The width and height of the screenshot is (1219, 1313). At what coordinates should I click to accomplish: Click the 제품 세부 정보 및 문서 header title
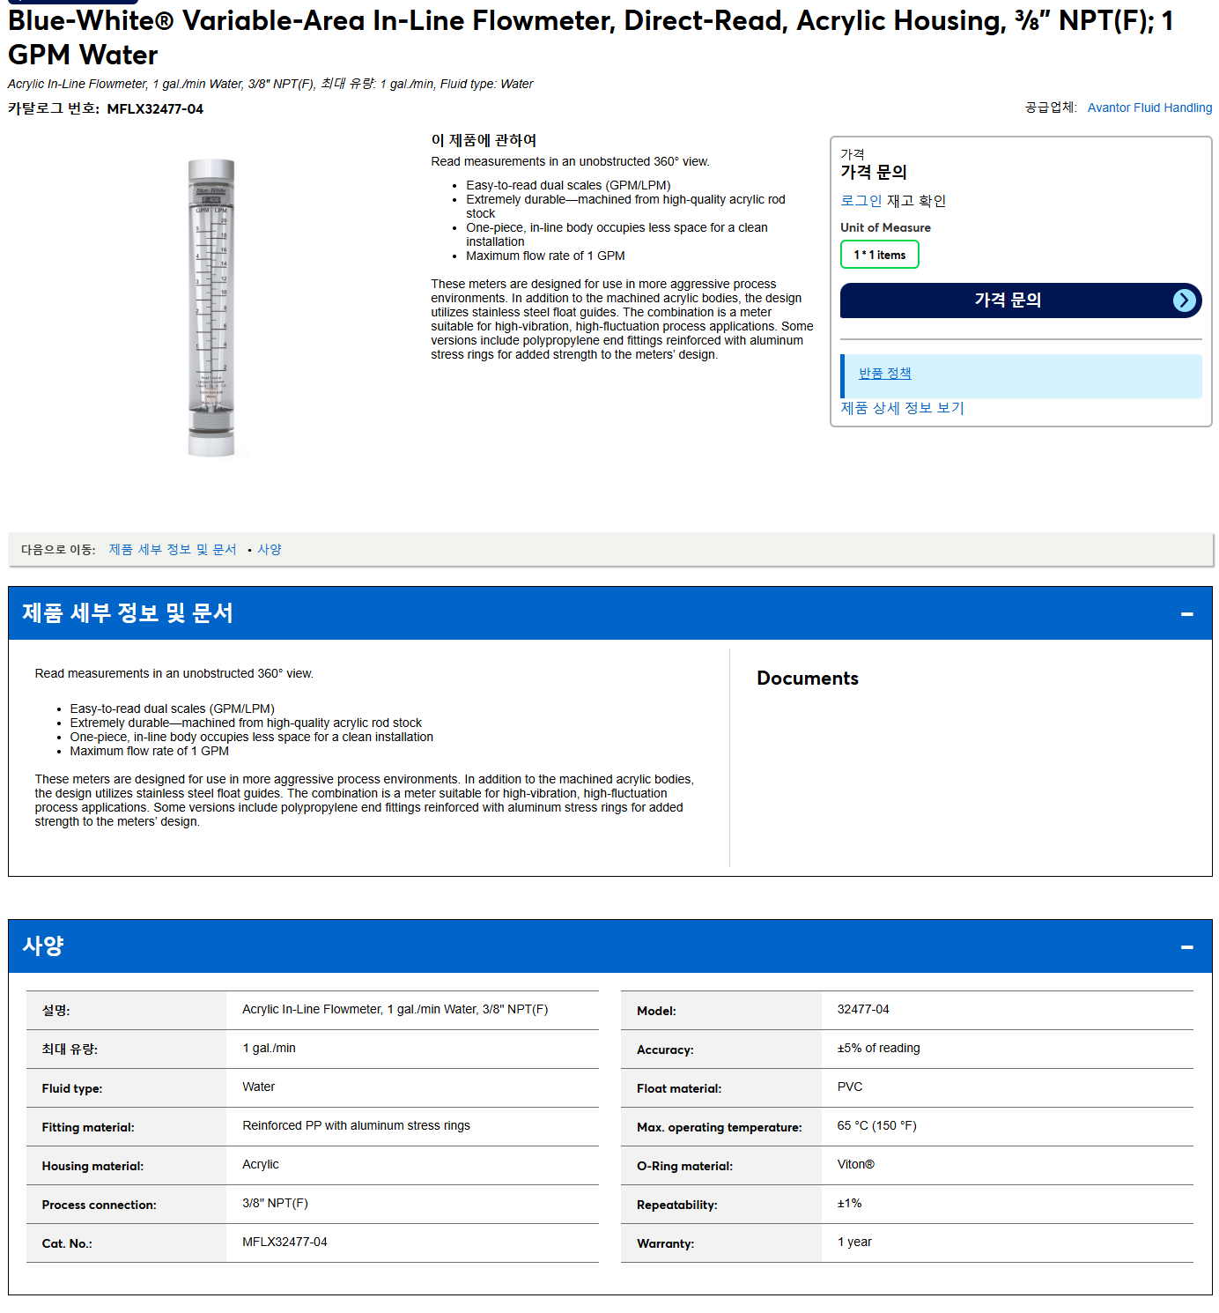point(127,613)
